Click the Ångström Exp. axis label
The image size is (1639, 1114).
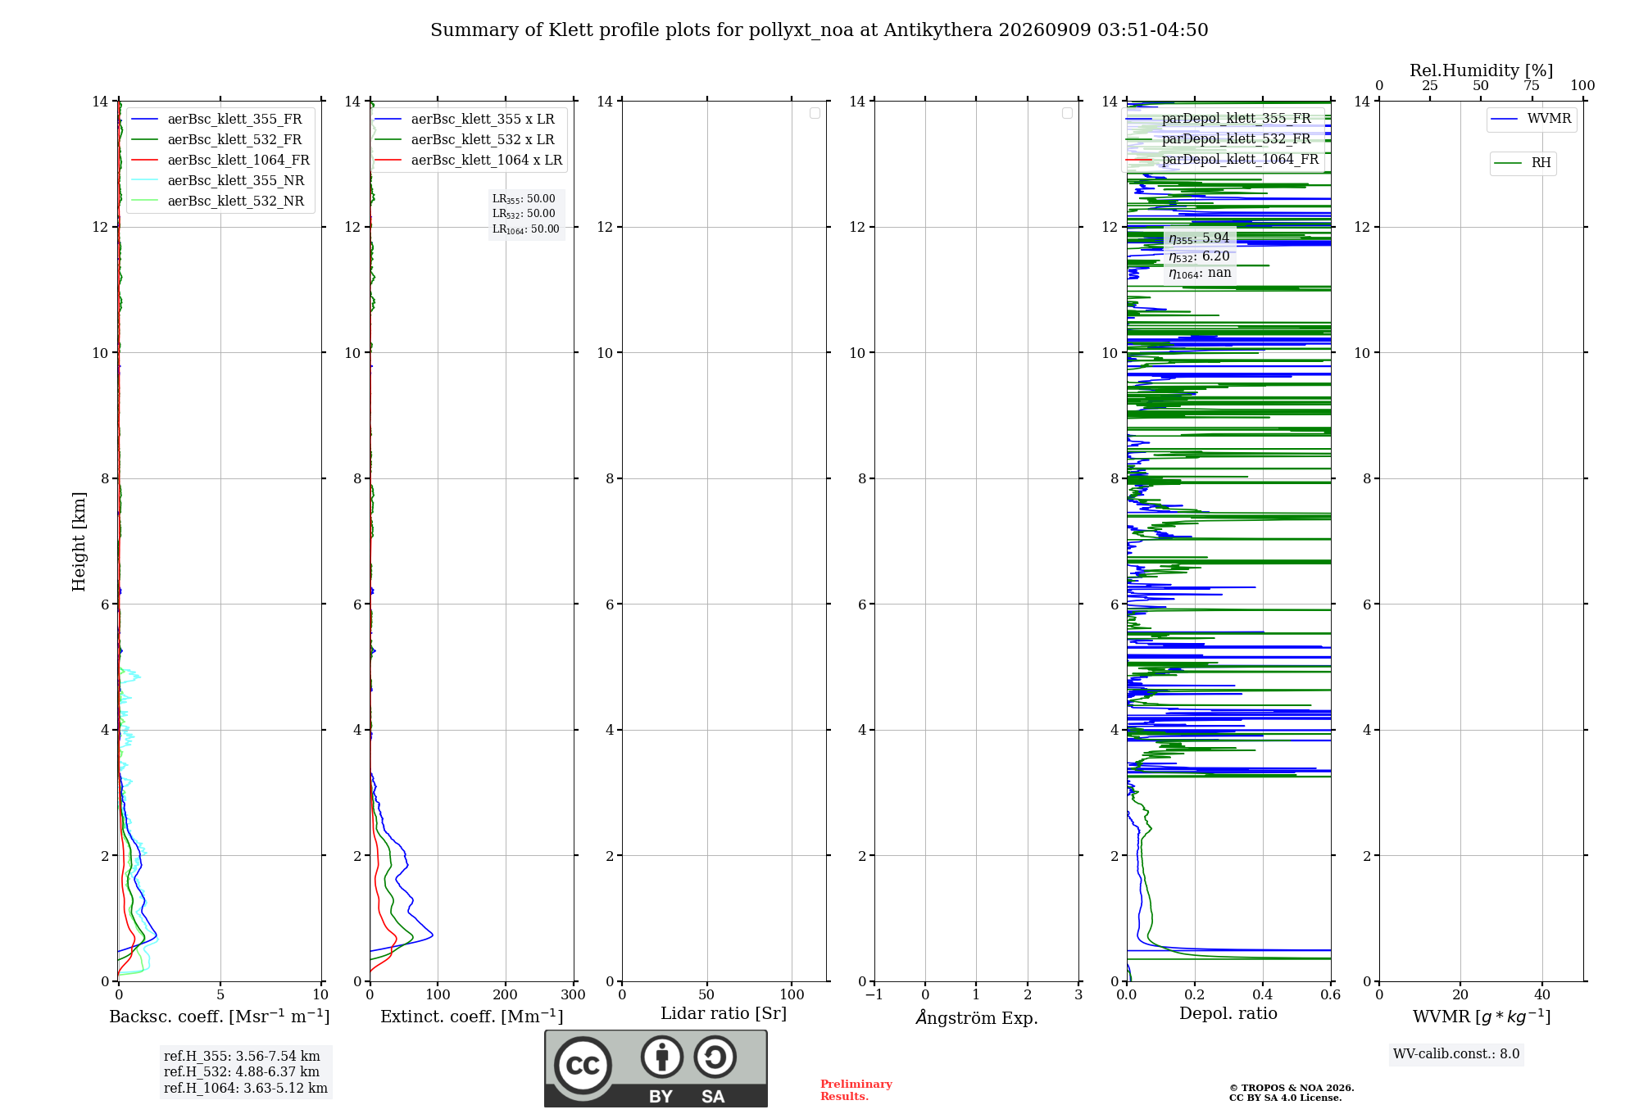pos(977,1017)
